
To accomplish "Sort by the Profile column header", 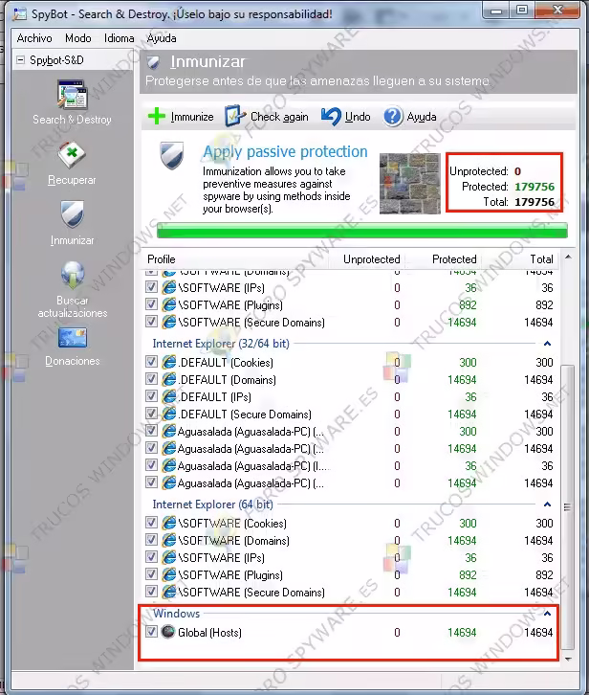I will pyautogui.click(x=162, y=259).
